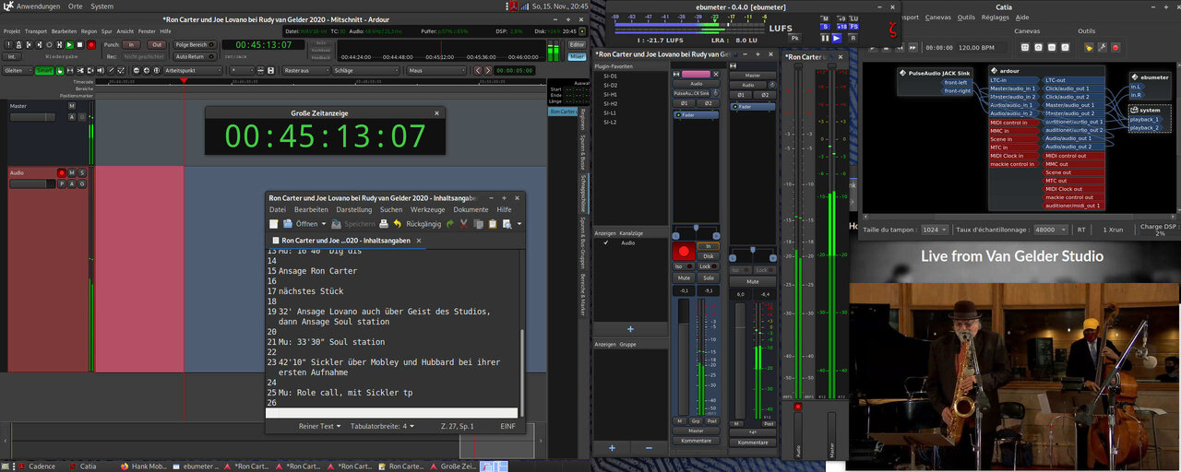Viewport: 1181px width, 472px height.
Task: Toggle Folge Bereich in Ardour
Action: point(195,44)
